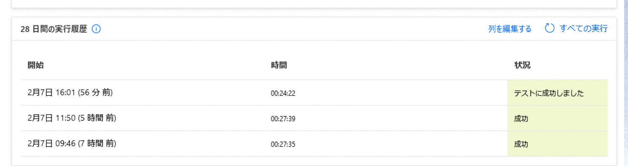This screenshot has height=166, width=628.
Task: Click the 00:24:22 duration value
Action: point(283,94)
